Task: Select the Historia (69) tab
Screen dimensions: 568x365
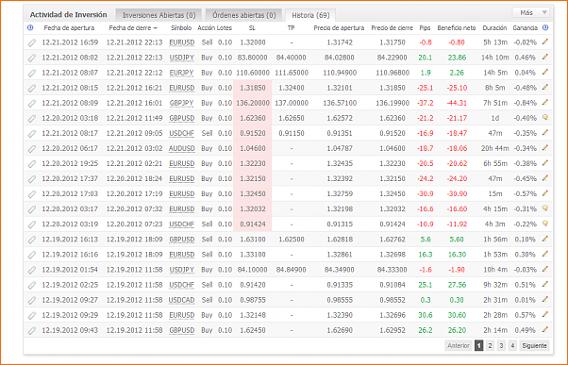Action: click(310, 15)
